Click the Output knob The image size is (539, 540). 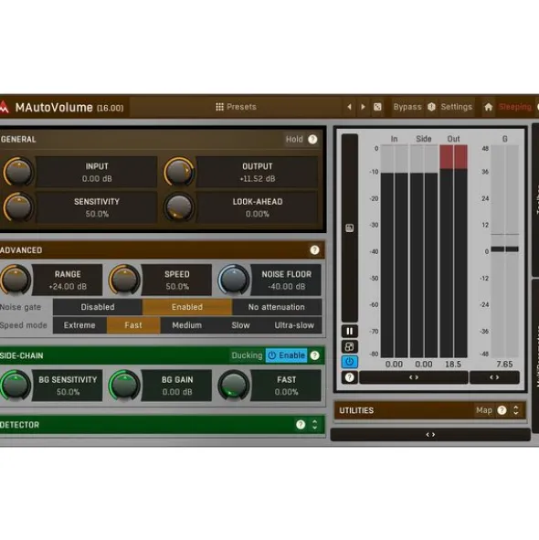click(179, 171)
